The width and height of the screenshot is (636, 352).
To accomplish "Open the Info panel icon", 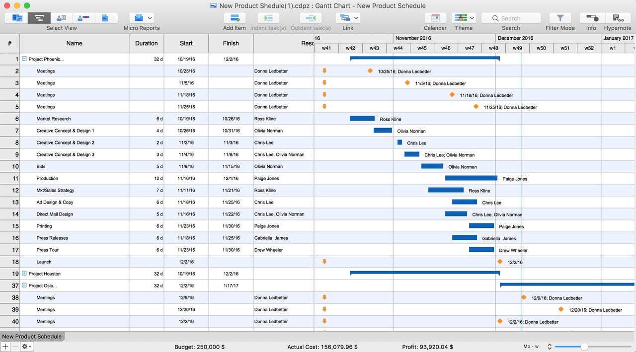I will pos(591,18).
